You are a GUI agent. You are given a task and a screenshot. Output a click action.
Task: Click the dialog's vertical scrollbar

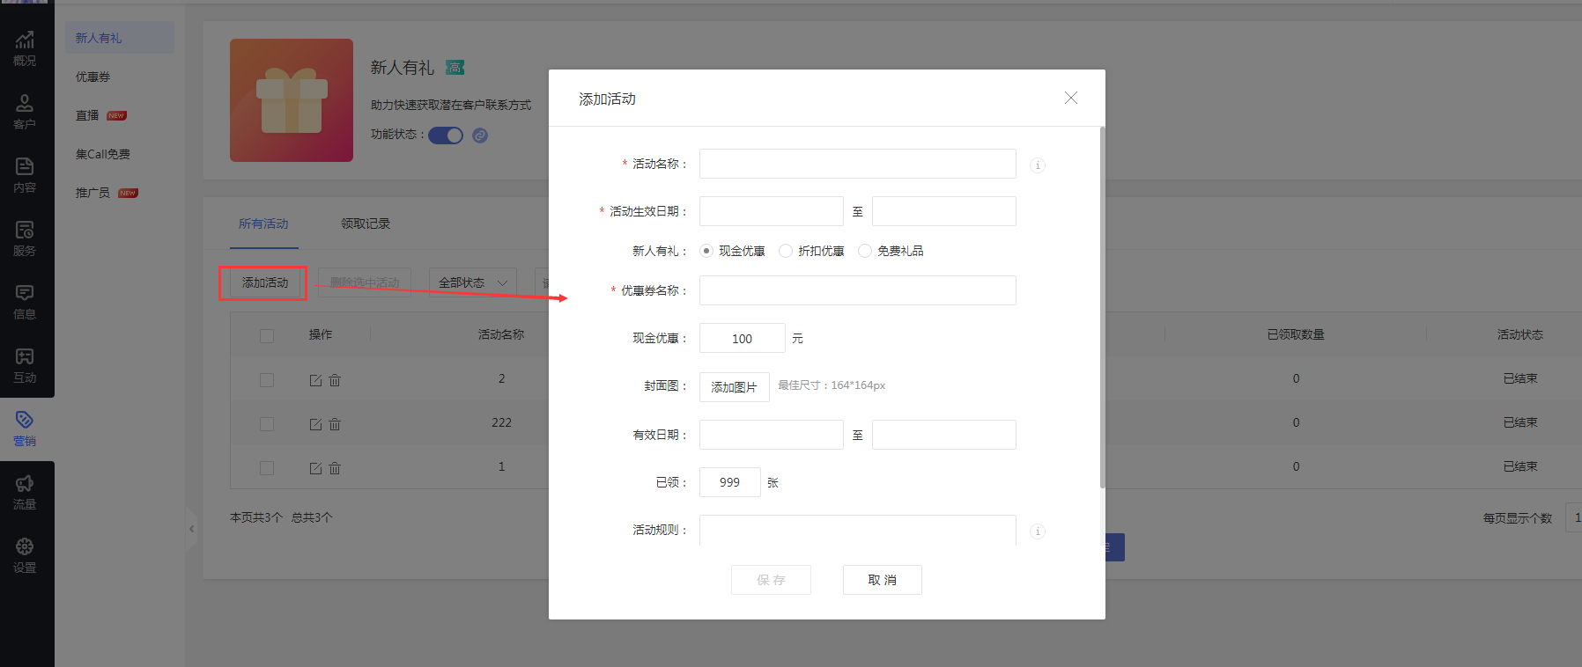point(1102,308)
